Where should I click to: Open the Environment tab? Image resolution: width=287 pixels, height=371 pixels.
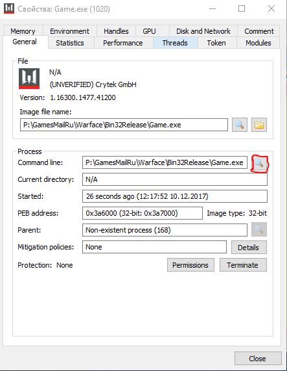point(69,31)
